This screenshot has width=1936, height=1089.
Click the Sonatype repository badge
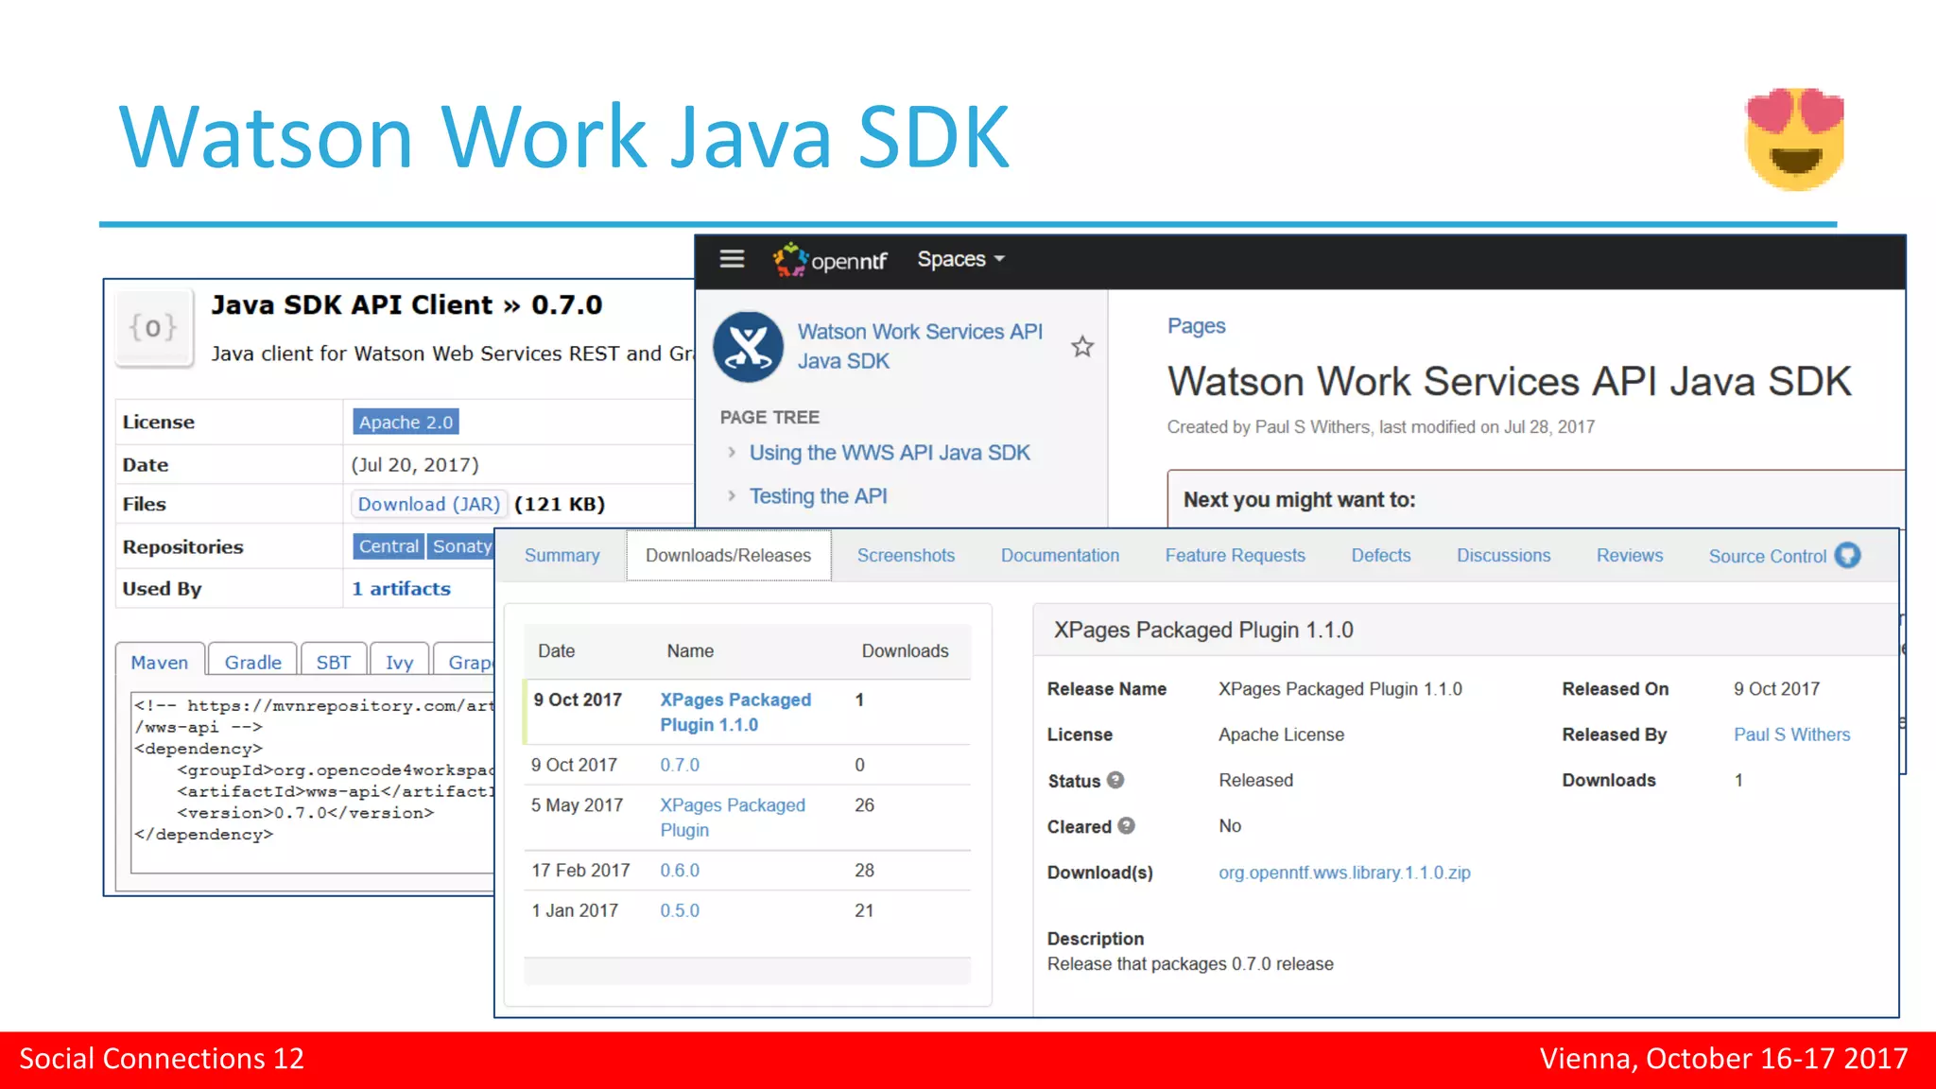click(x=460, y=546)
